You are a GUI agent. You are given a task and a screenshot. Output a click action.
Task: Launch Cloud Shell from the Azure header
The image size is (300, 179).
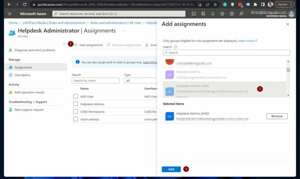coord(194,14)
